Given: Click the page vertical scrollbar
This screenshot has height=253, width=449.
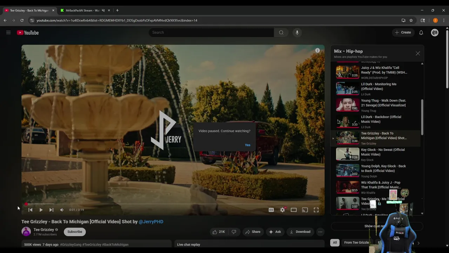Looking at the screenshot, I should tap(447, 59).
